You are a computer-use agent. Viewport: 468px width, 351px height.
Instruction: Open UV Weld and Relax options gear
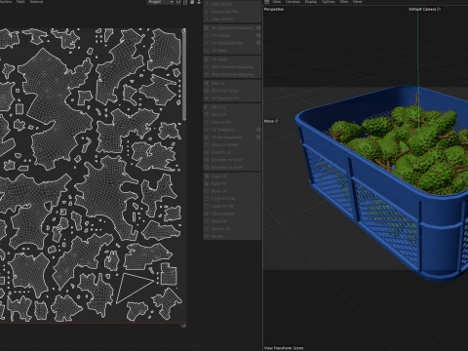[258, 43]
